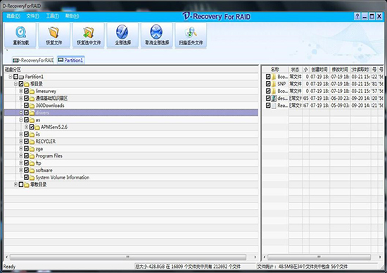Uncheck the SNP row checkbox in file list

click(268, 84)
